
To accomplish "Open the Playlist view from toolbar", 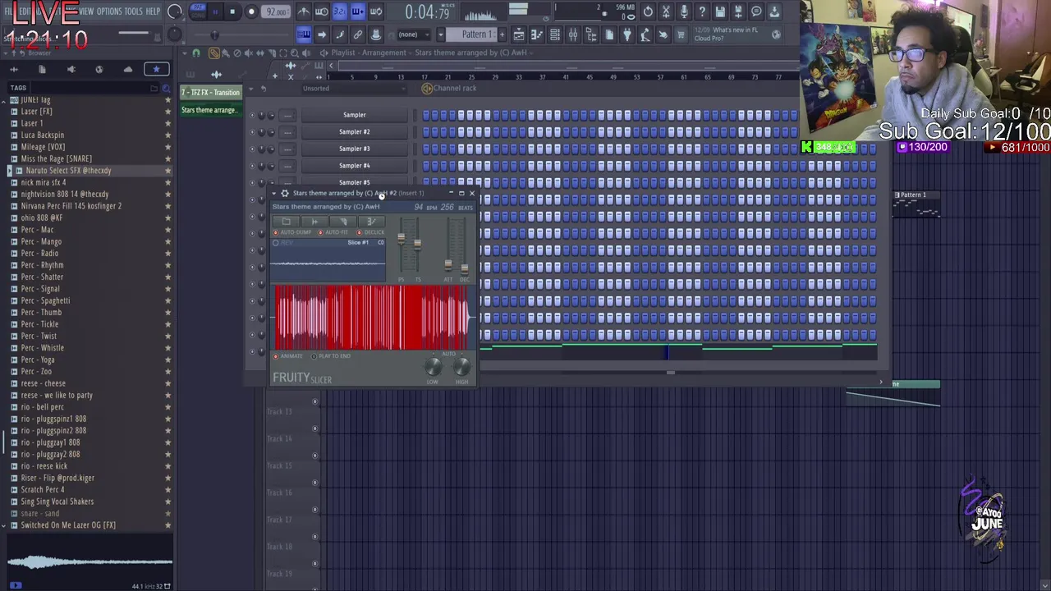I will [x=519, y=34].
